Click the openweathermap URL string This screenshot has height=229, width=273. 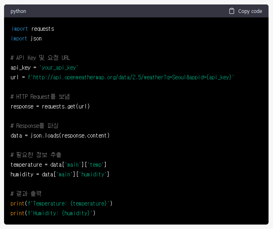131,77
